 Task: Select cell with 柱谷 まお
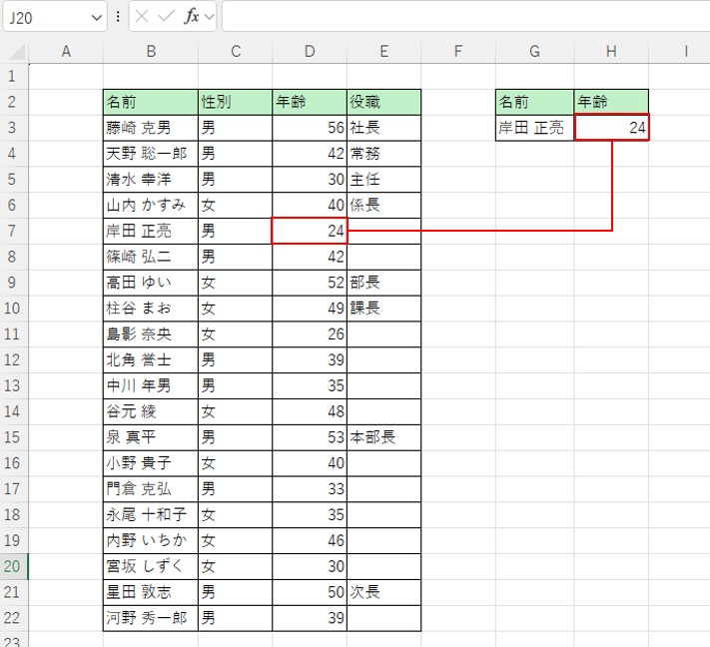(151, 309)
